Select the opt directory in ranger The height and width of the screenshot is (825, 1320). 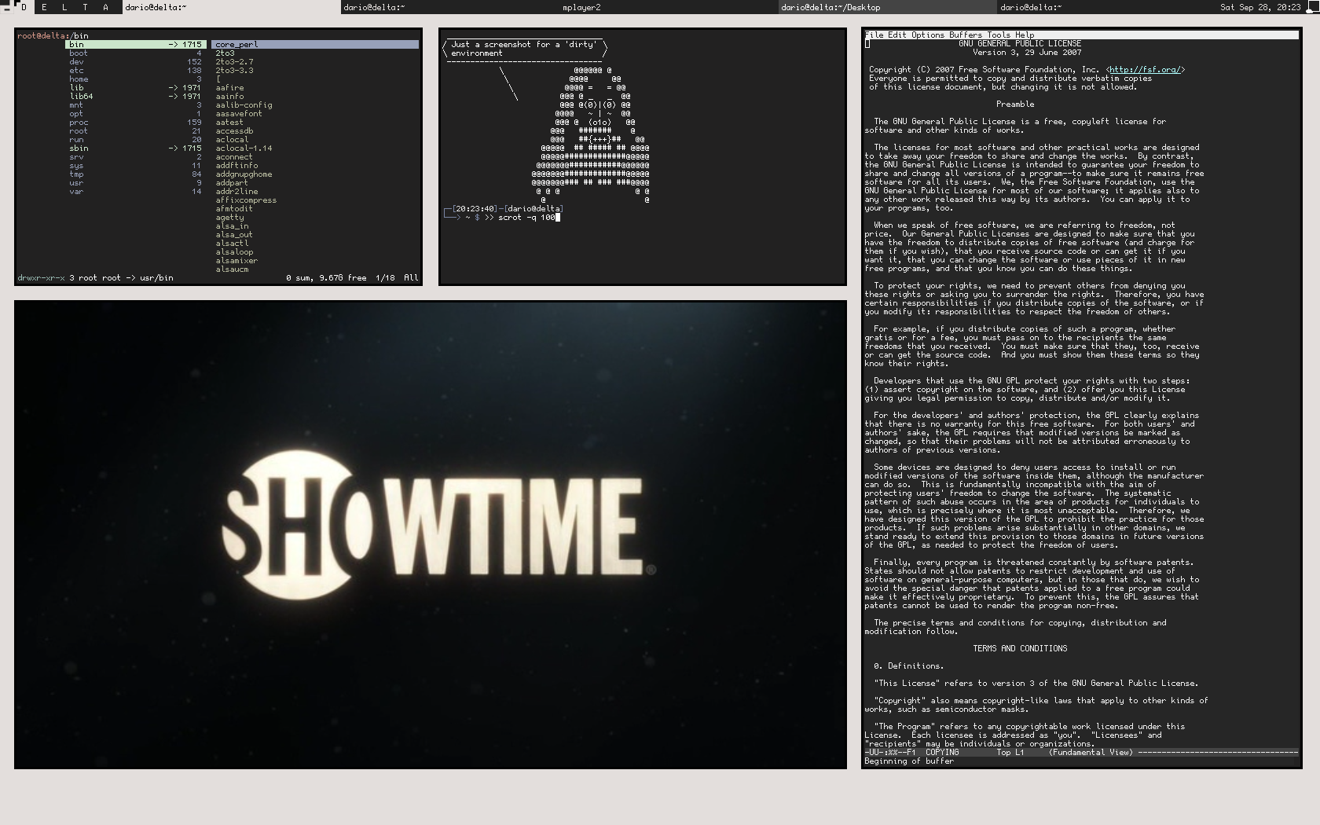point(136,114)
